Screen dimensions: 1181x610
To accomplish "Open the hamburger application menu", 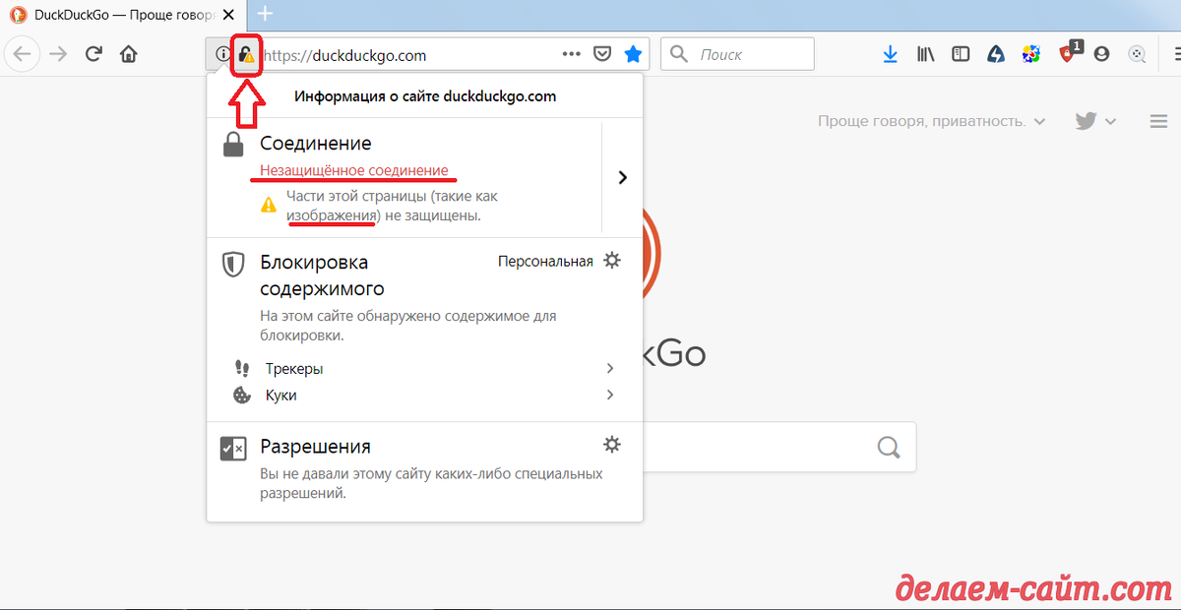I will pos(1176,53).
